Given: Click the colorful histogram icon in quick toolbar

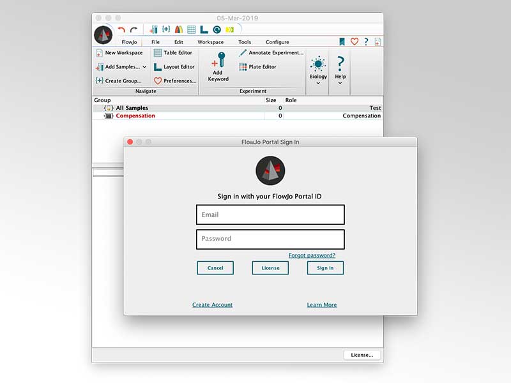Looking at the screenshot, I should 179,29.
